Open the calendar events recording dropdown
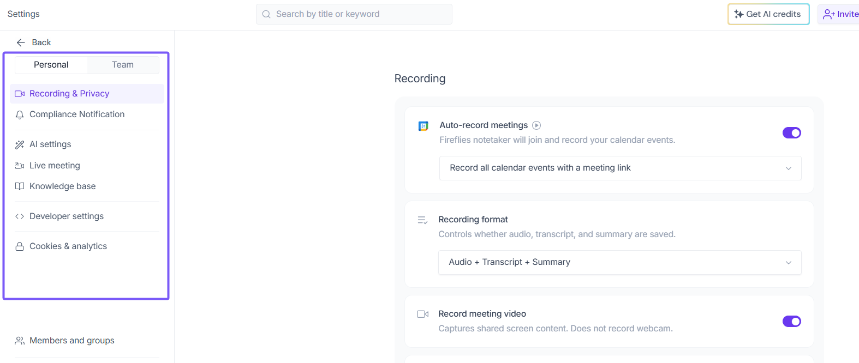Image resolution: width=859 pixels, height=363 pixels. (620, 168)
